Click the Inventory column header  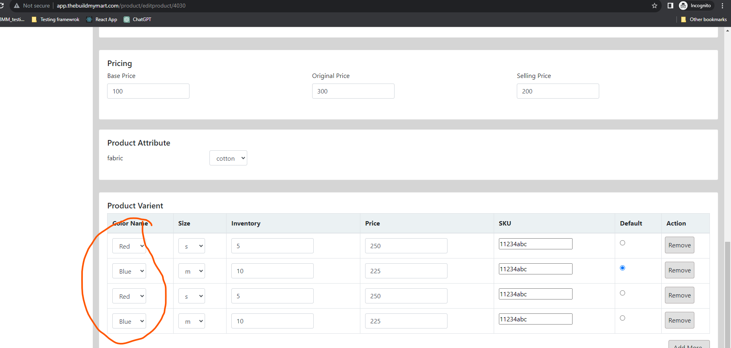point(246,224)
